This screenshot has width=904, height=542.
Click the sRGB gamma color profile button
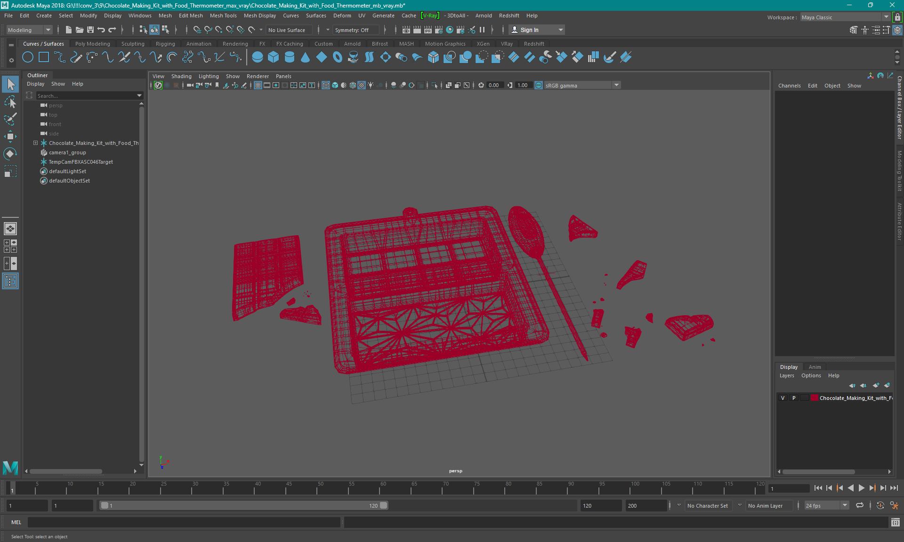(577, 85)
